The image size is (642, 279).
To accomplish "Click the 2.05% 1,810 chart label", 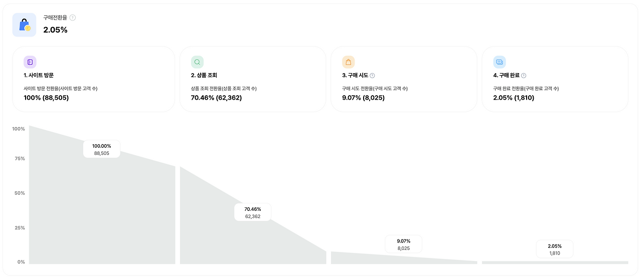I will pos(554,249).
